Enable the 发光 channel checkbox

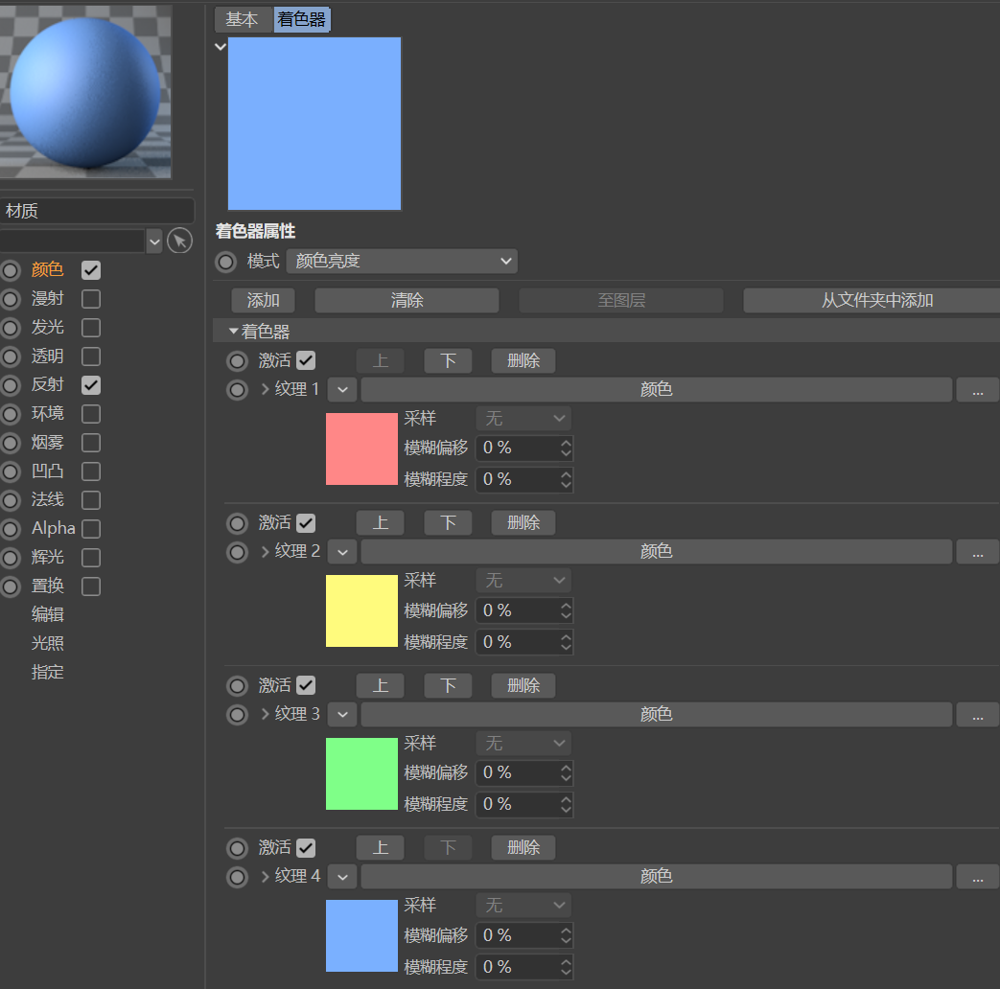pyautogui.click(x=91, y=328)
